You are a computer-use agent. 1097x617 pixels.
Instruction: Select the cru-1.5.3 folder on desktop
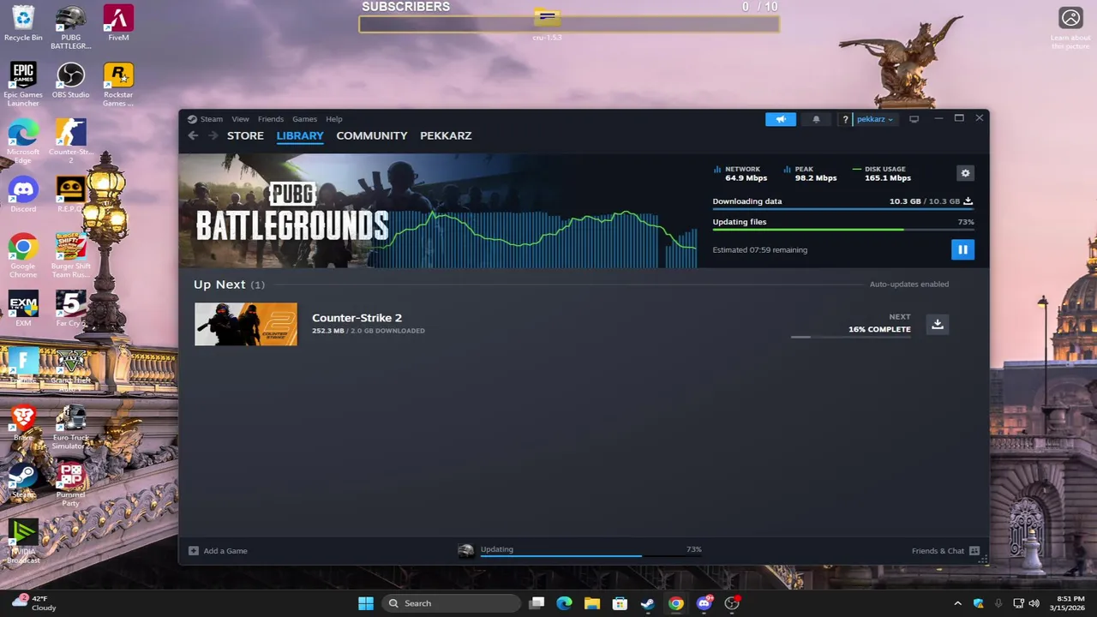[547, 24]
